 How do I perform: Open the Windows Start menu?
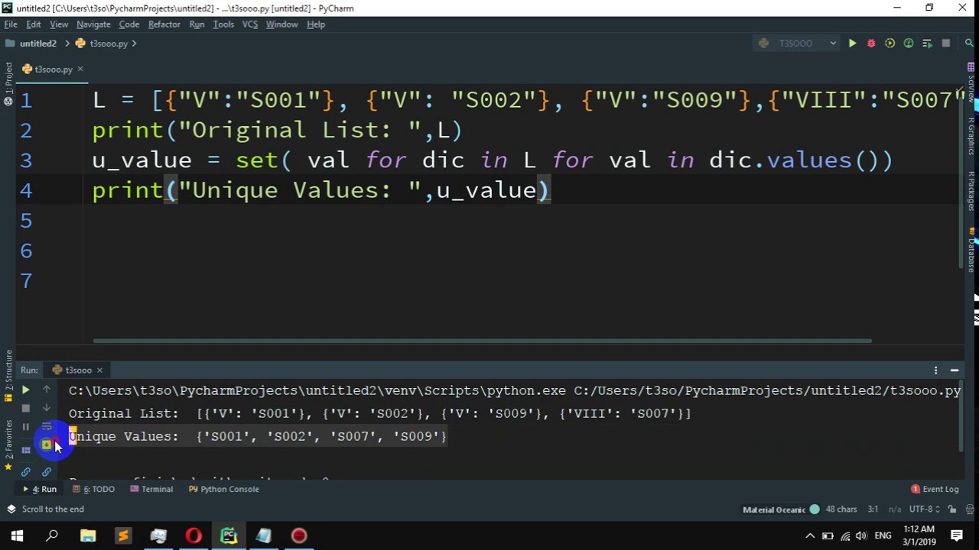pos(17,535)
